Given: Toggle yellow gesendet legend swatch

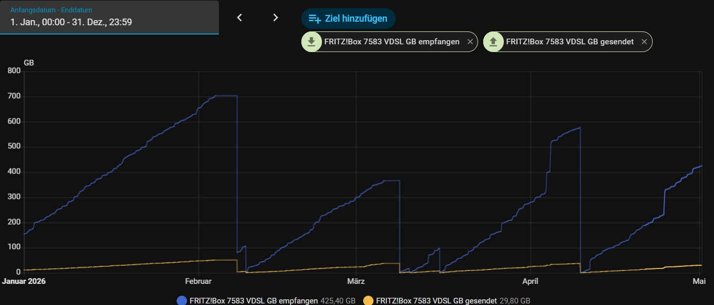Looking at the screenshot, I should coord(368,300).
